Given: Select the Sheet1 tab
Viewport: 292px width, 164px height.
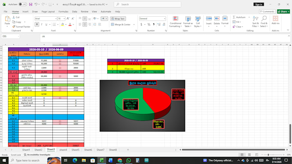Looking at the screenshot, I should [x=26, y=150].
